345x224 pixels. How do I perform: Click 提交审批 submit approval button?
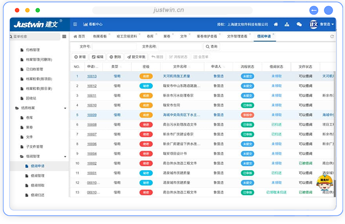(136, 57)
